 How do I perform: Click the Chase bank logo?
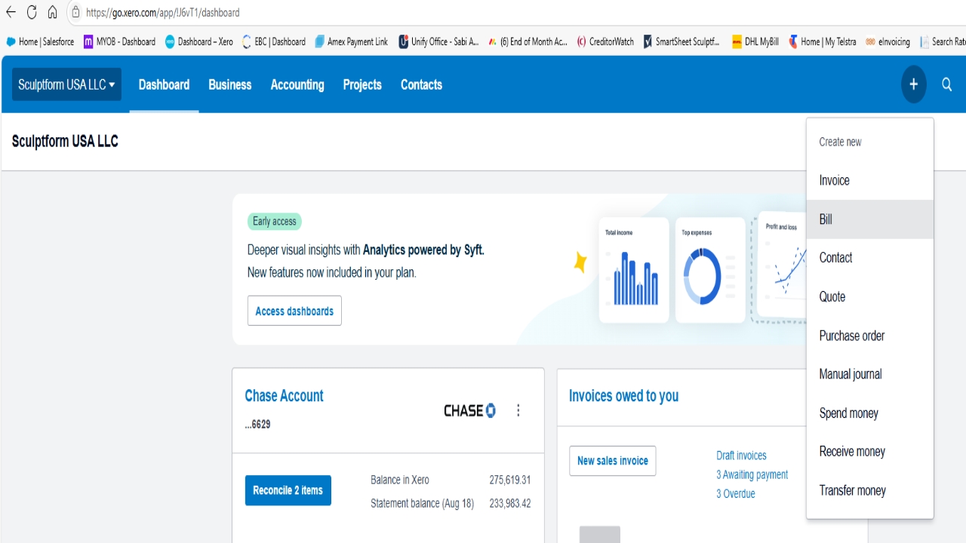[x=469, y=410]
